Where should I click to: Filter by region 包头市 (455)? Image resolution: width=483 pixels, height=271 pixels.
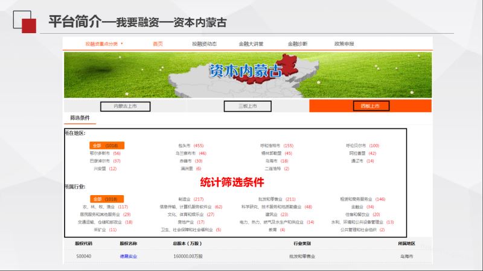(191, 146)
